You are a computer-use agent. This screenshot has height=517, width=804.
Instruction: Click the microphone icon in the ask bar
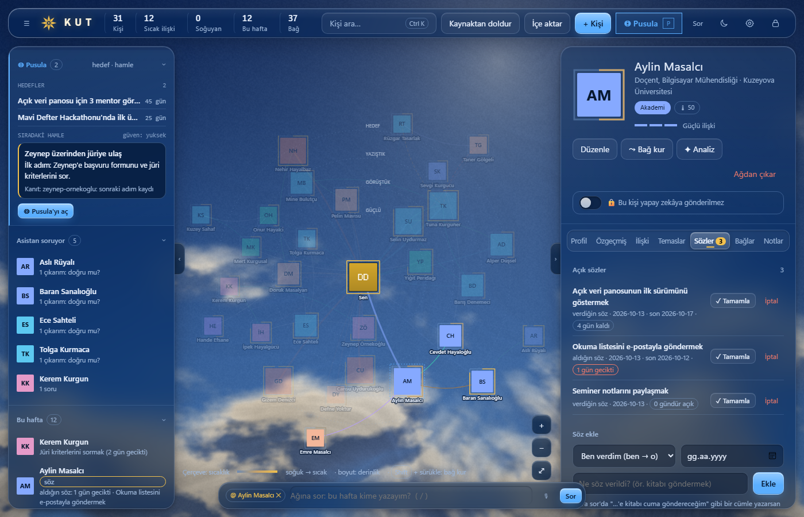point(546,496)
